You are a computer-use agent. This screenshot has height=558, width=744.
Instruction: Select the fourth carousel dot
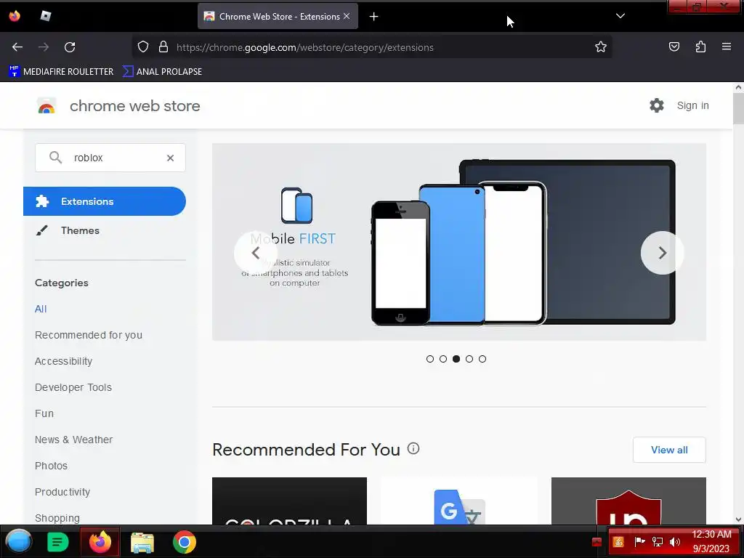469,359
